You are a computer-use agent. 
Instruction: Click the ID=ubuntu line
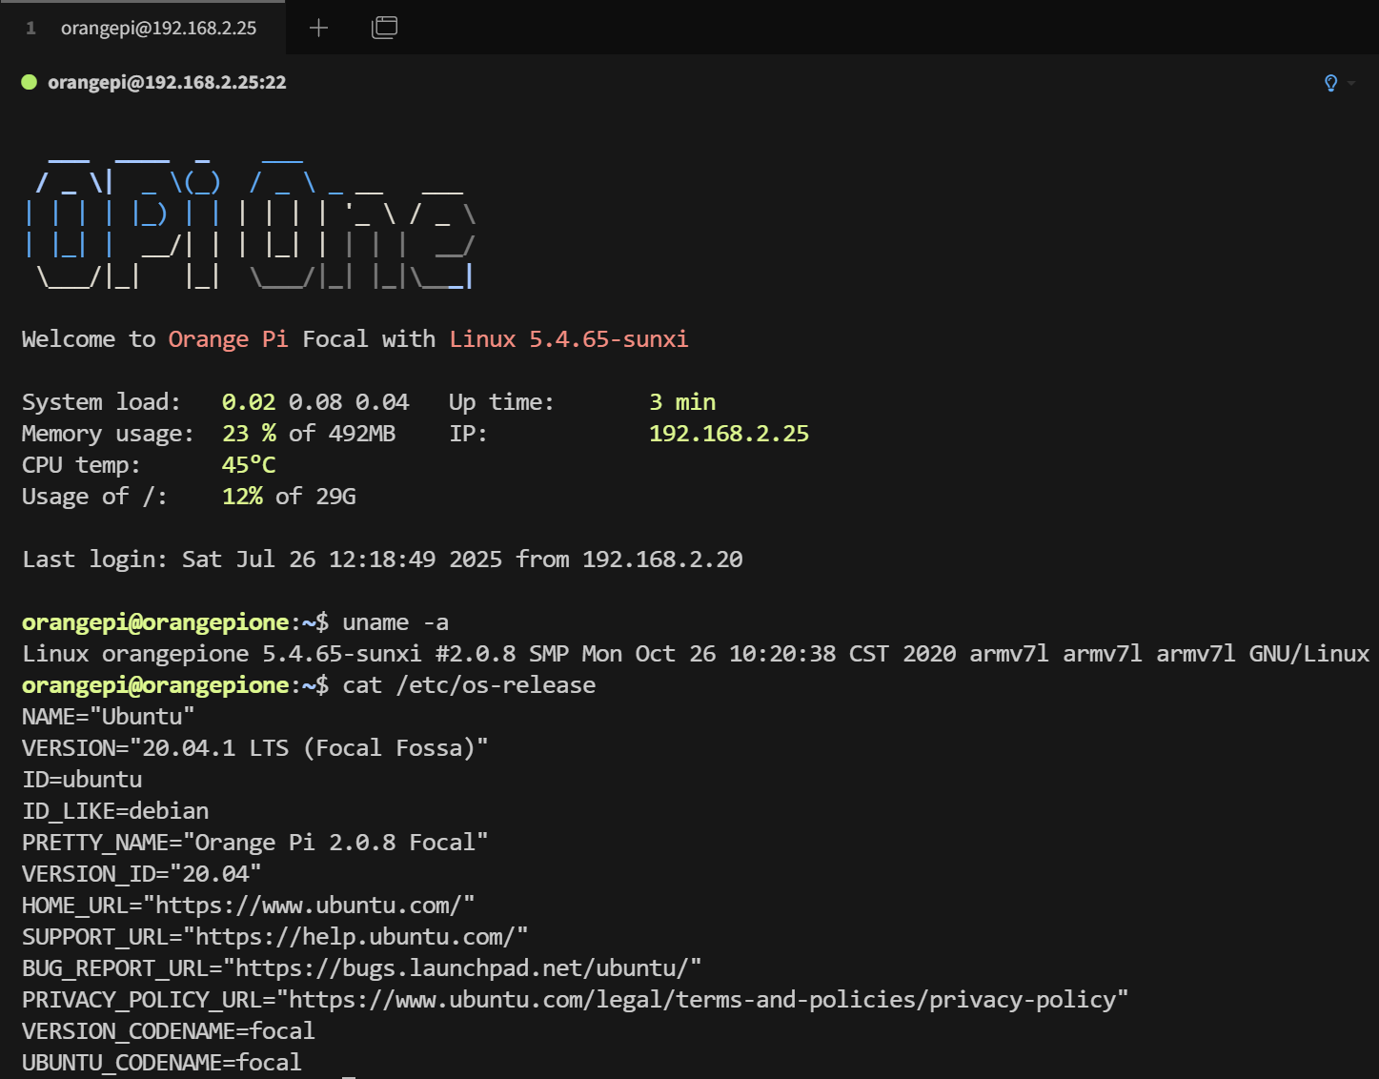(82, 780)
